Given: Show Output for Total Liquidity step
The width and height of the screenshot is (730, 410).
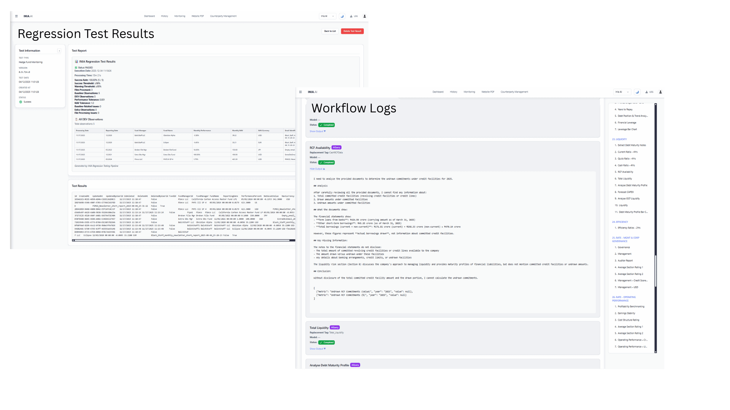Looking at the screenshot, I should pyautogui.click(x=317, y=349).
